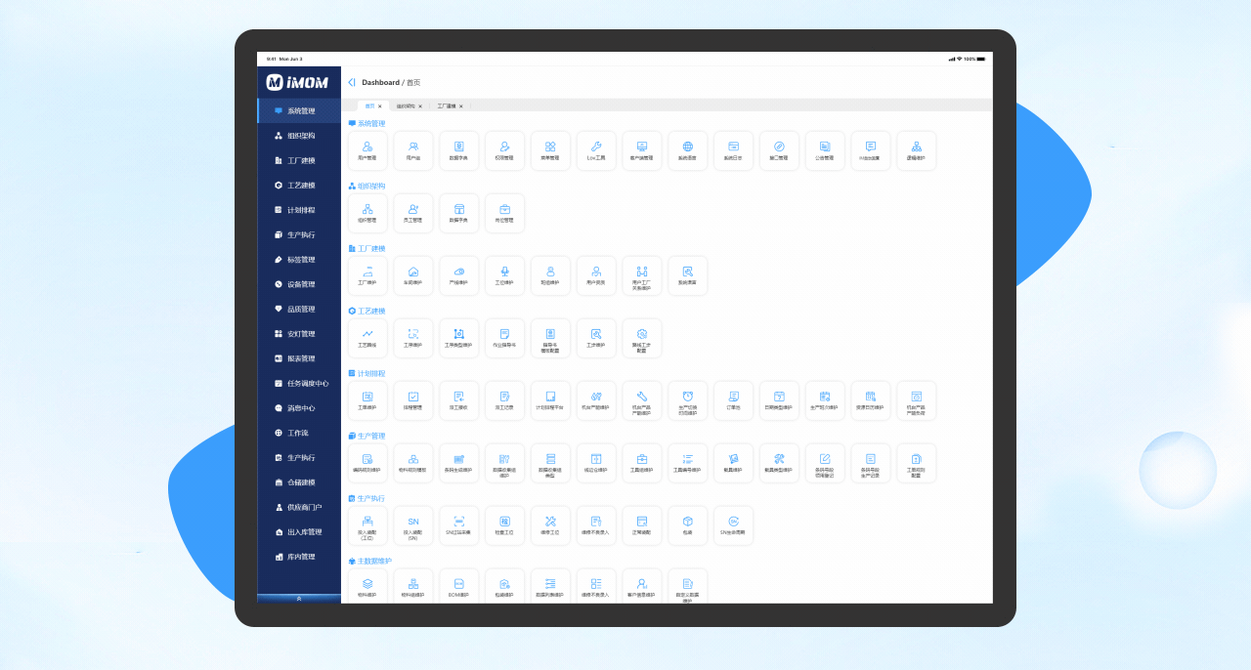
Task: Open 供应商门户 in the sidebar
Action: coord(299,507)
